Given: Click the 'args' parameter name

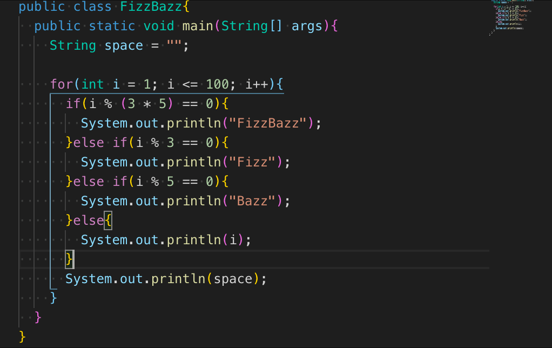Looking at the screenshot, I should coord(307,26).
